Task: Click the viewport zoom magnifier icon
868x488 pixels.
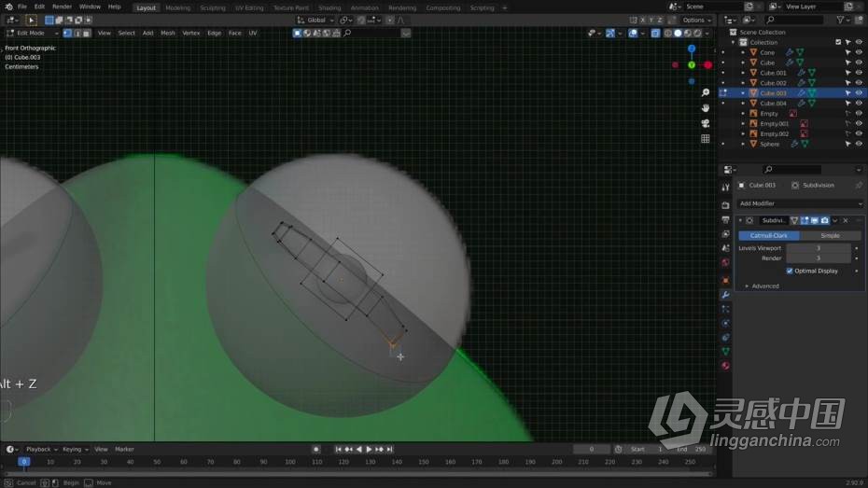Action: pos(706,92)
